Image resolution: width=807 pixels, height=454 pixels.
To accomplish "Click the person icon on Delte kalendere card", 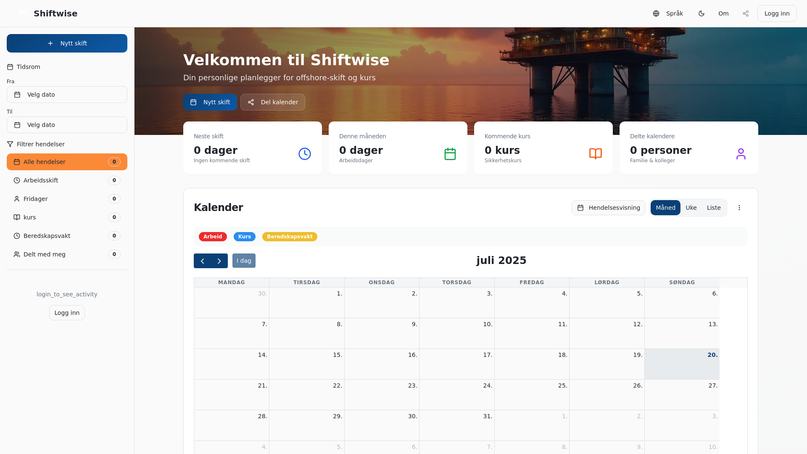I will [x=741, y=153].
